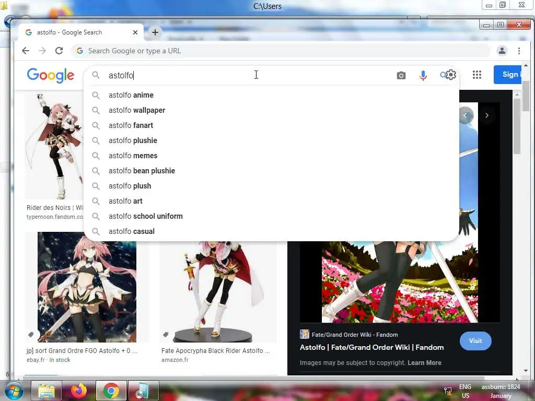This screenshot has height=401, width=535.
Task: Start voice search with the microphone icon
Action: click(423, 75)
